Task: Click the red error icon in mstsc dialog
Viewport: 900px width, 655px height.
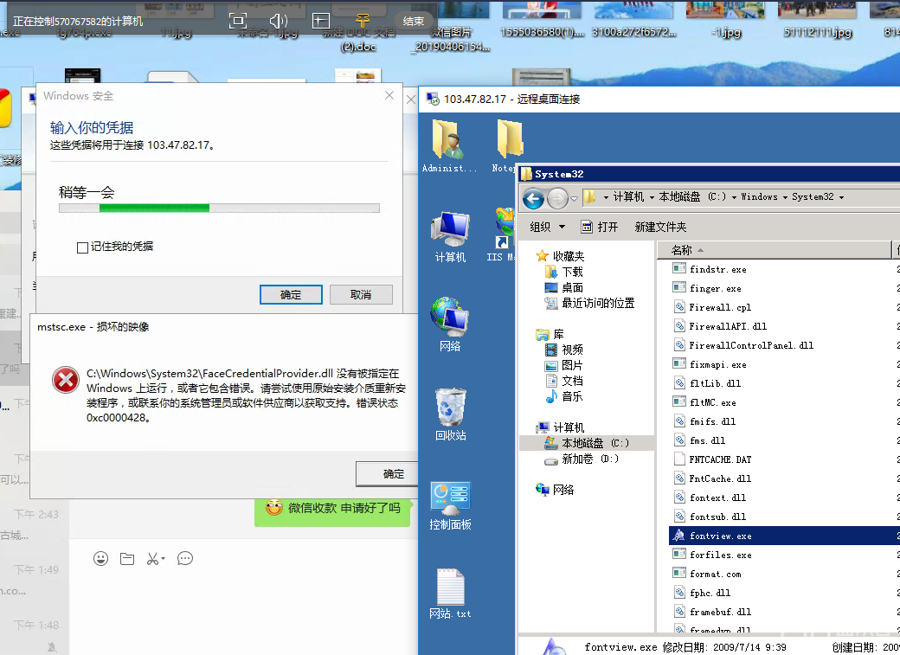Action: coord(66,380)
